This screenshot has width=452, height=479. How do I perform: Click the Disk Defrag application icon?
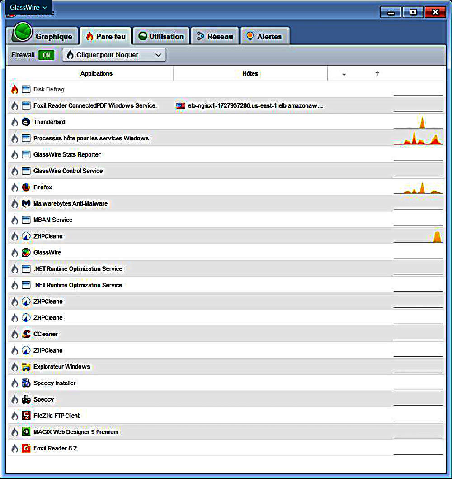[26, 90]
